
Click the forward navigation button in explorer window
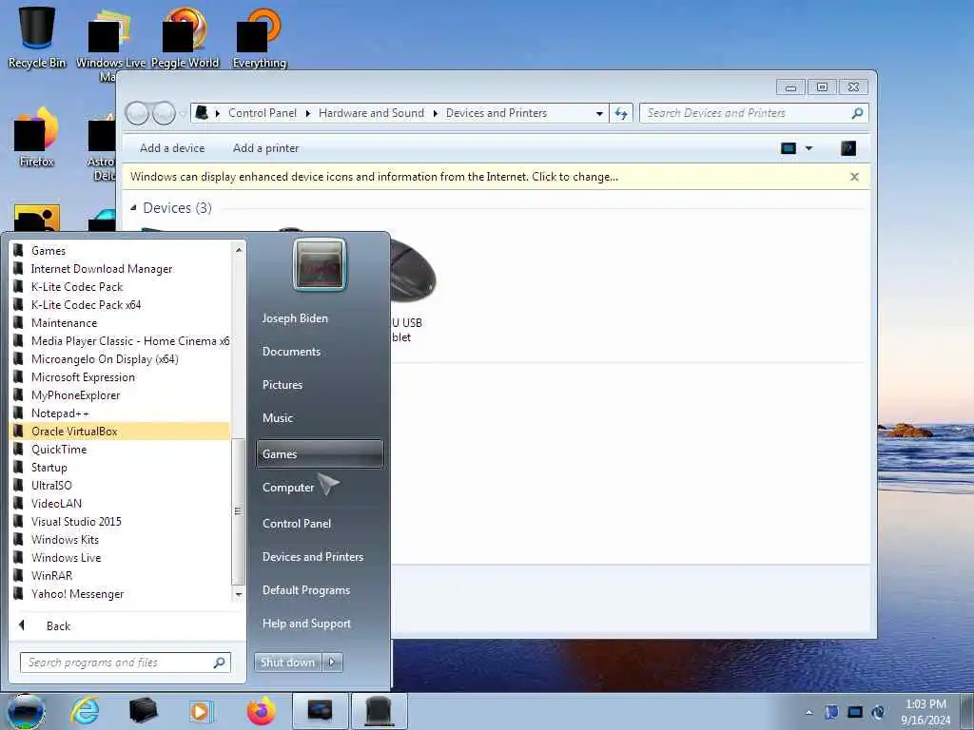click(x=164, y=113)
